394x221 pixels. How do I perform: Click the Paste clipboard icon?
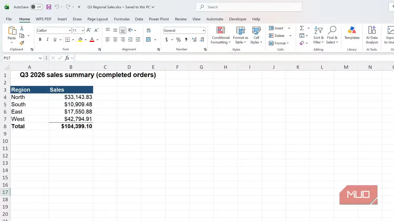coord(12,30)
